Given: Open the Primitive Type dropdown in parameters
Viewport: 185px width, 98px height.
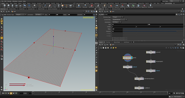Looking at the screenshot, I should point(117,17).
